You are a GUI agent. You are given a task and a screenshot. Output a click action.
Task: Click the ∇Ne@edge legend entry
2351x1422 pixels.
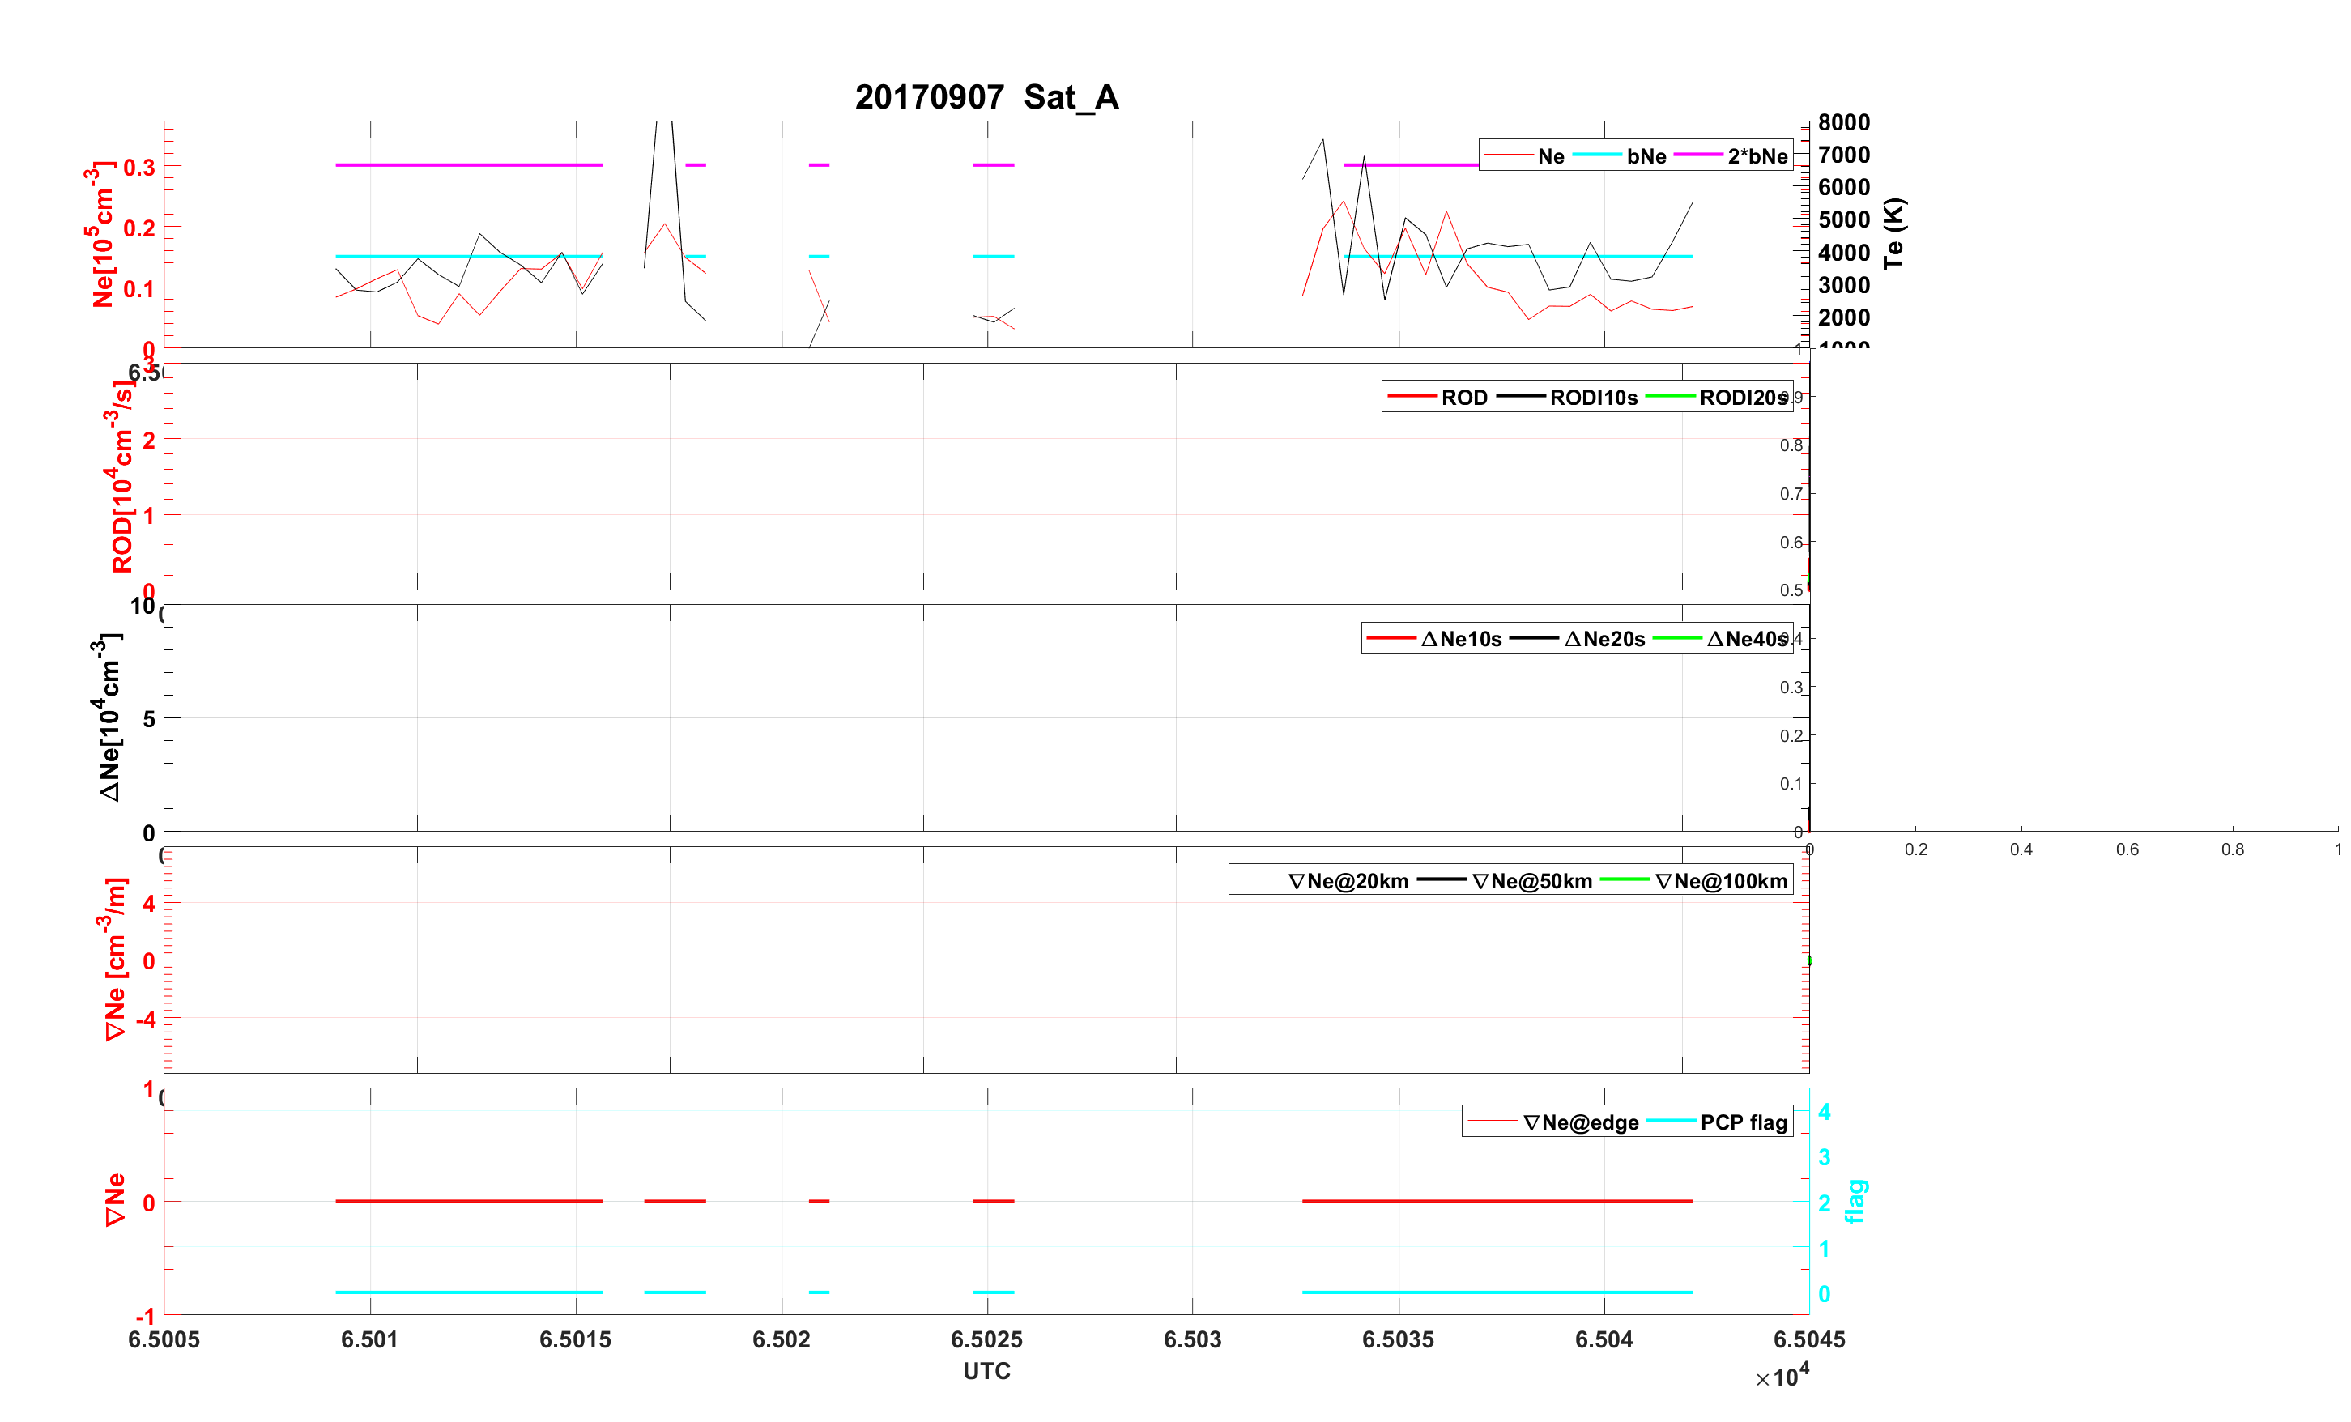pyautogui.click(x=1580, y=1123)
